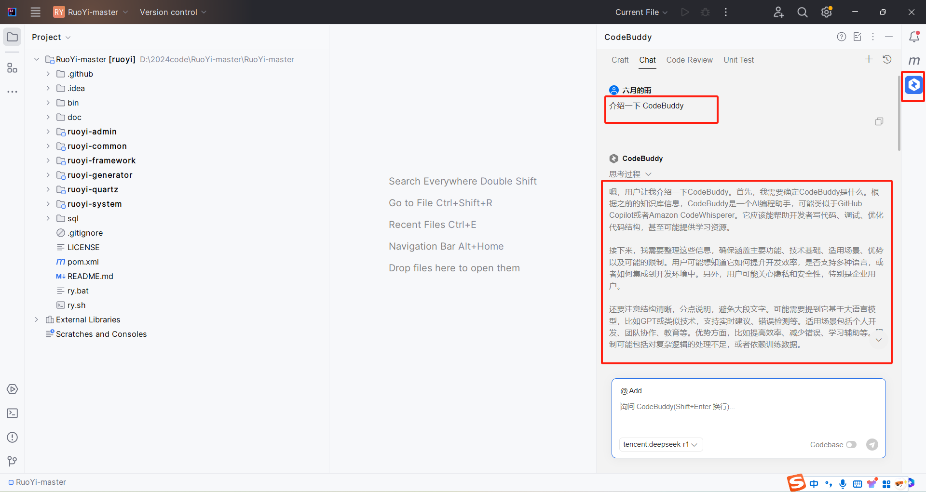Hide the CodeBuddy panel
Screen dimensions: 926x492
click(889, 37)
